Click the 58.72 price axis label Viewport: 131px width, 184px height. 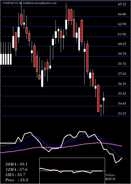pos(122,64)
